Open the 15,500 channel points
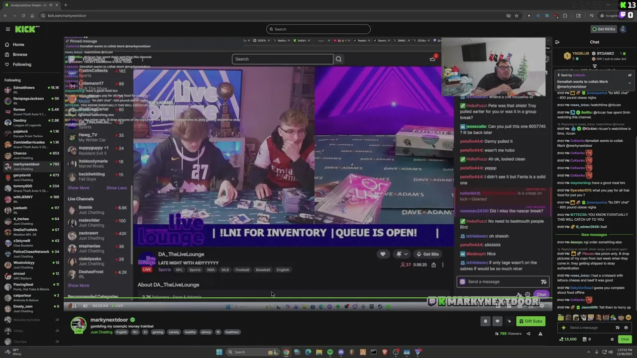The height and width of the screenshot is (358, 637). (567, 340)
